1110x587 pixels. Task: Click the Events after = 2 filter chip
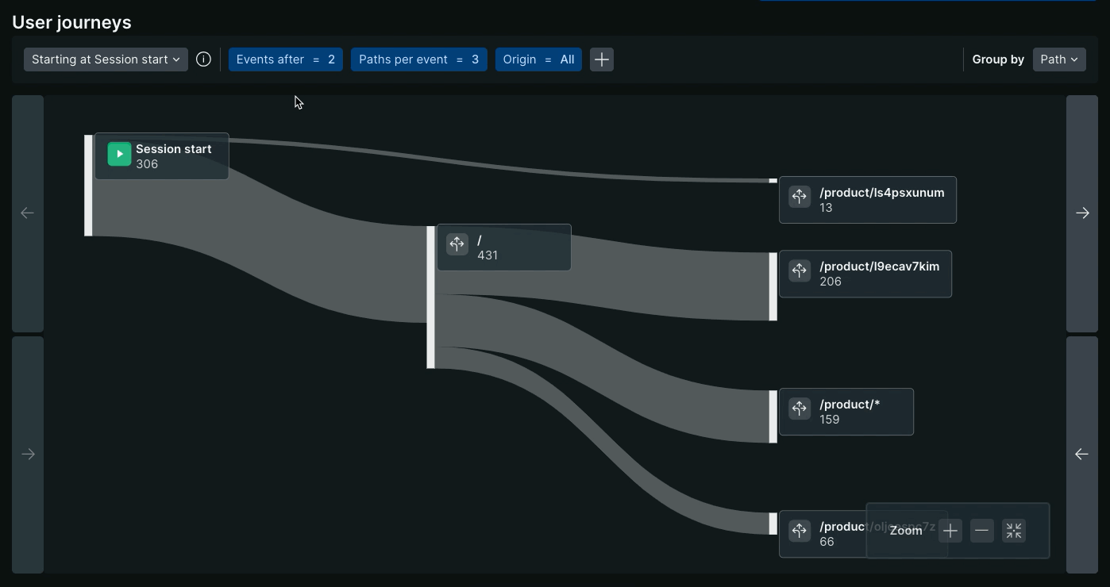[x=285, y=59]
